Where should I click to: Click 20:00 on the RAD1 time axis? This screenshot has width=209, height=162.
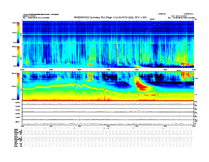(165, 70)
